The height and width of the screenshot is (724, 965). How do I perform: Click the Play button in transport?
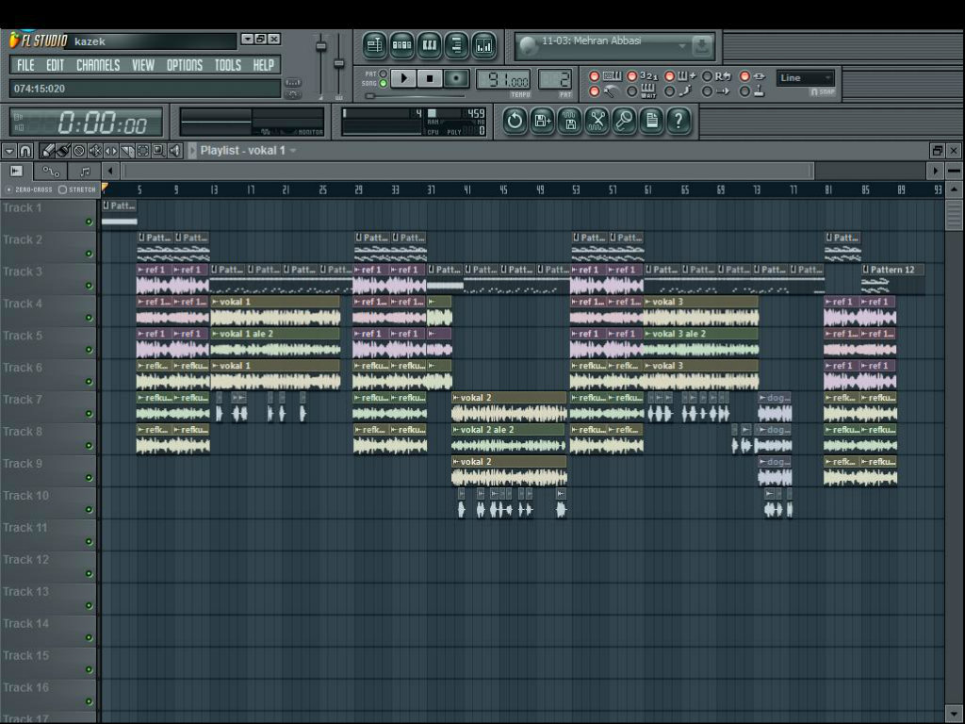pos(403,79)
